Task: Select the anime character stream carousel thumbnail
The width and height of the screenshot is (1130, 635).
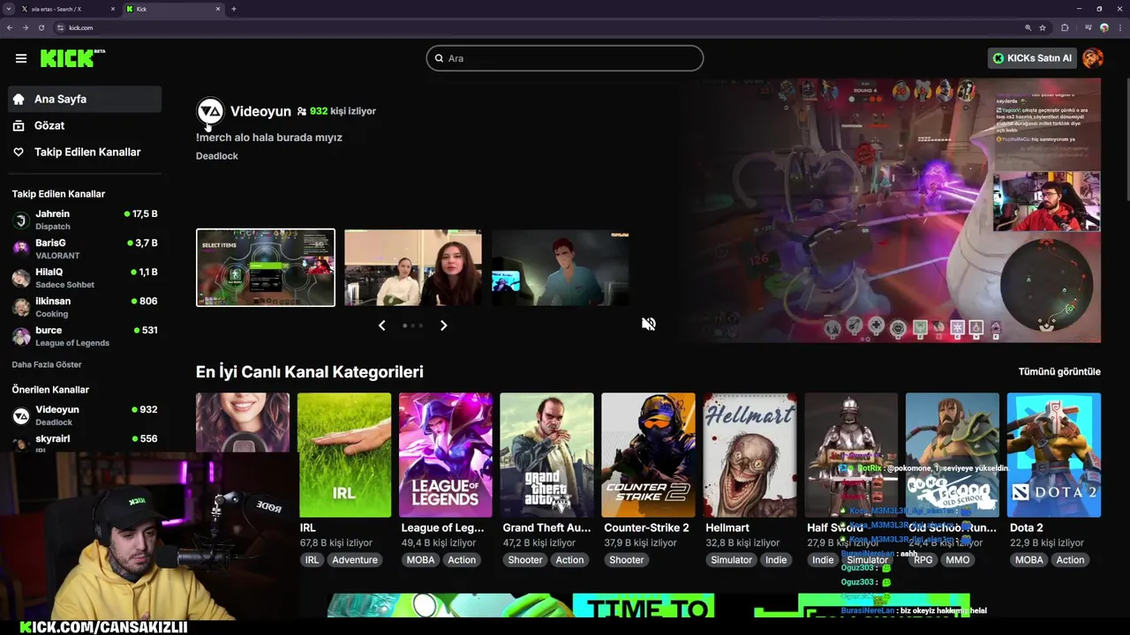Action: [561, 267]
